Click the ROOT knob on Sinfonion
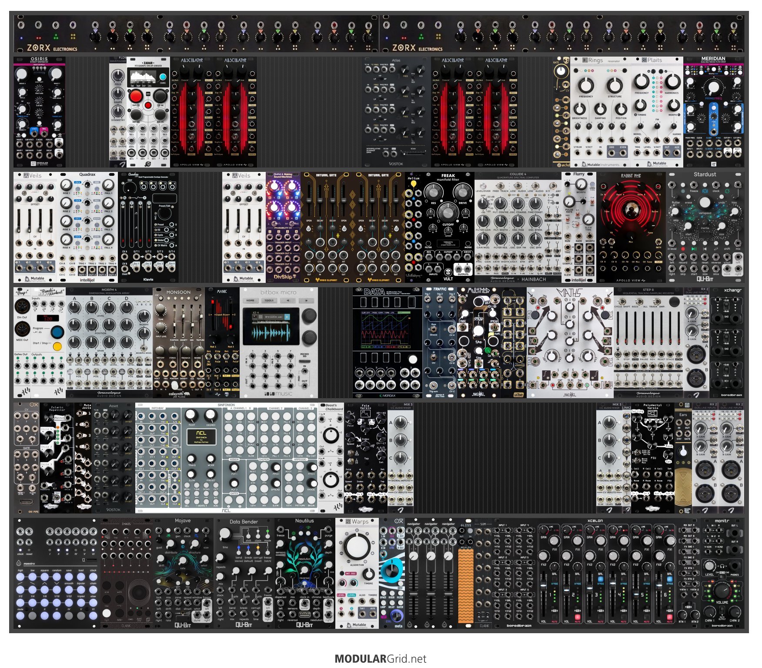Image resolution: width=762 pixels, height=668 pixels. point(191,416)
